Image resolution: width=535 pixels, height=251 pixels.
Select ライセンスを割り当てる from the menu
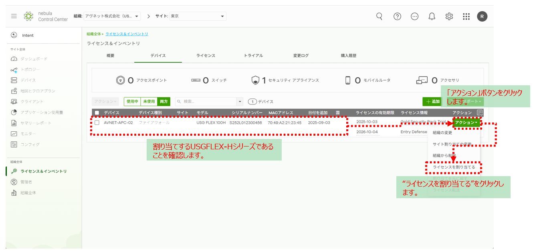[x=453, y=168]
